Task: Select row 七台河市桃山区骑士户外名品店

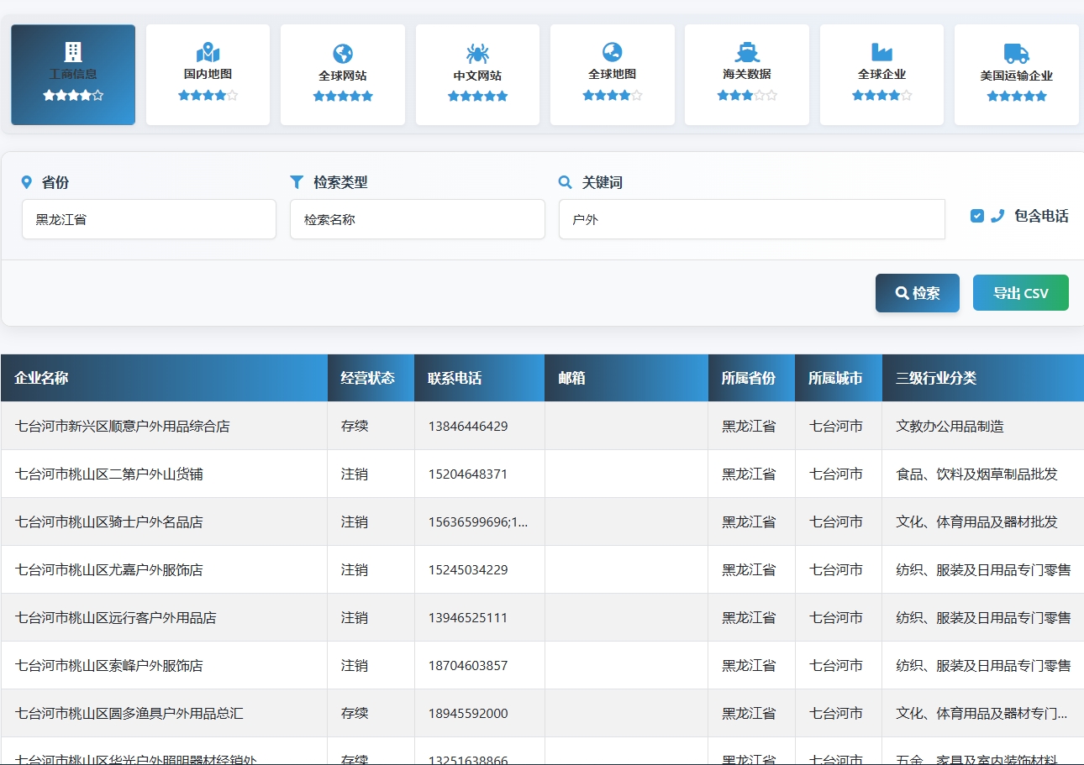Action: click(x=542, y=521)
